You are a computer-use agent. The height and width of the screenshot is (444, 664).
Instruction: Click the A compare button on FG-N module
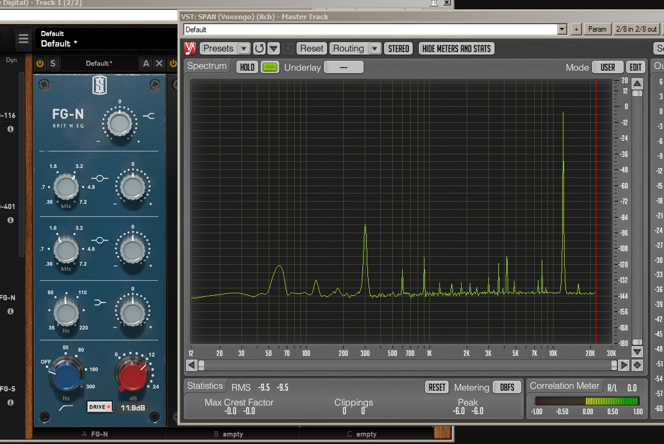146,63
